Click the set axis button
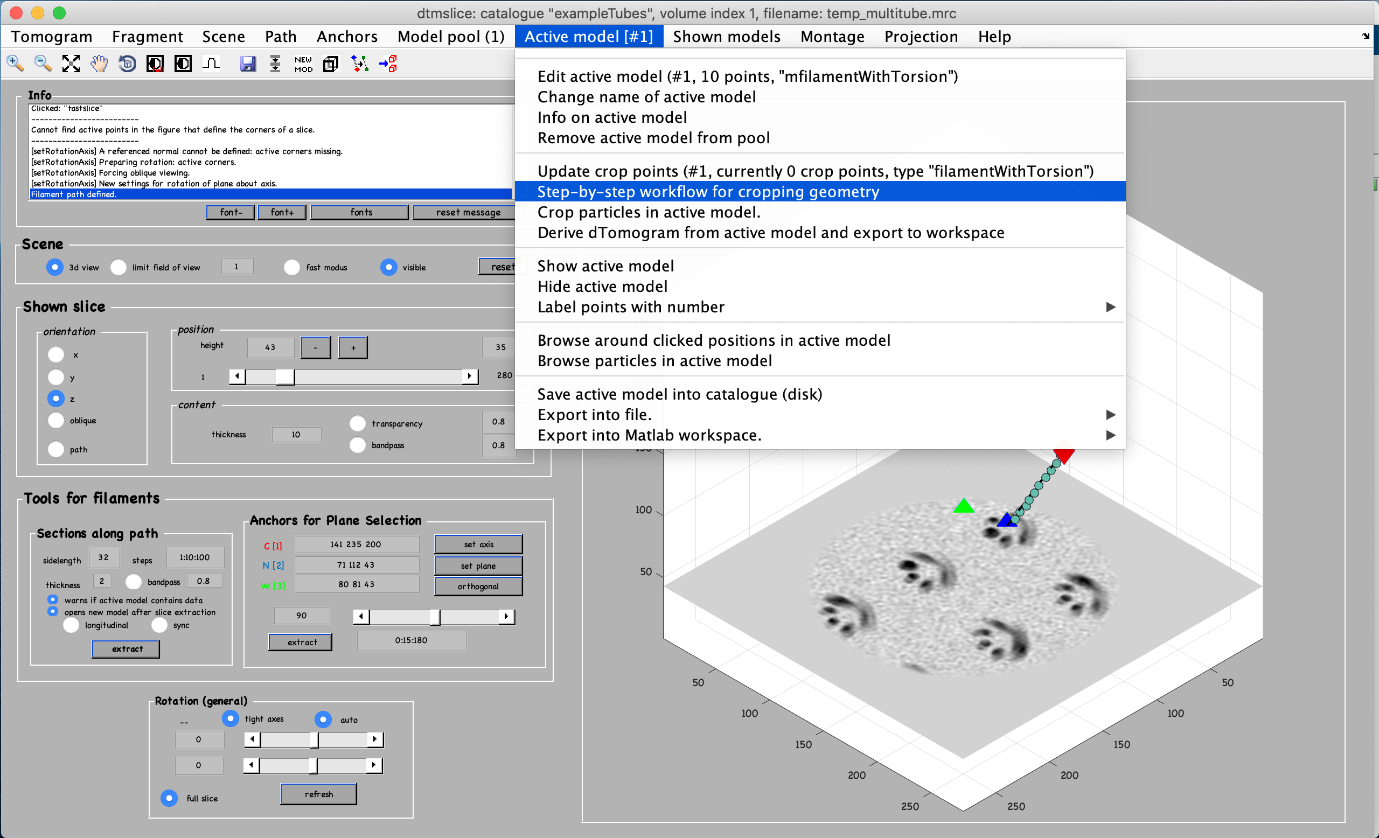 (x=478, y=544)
